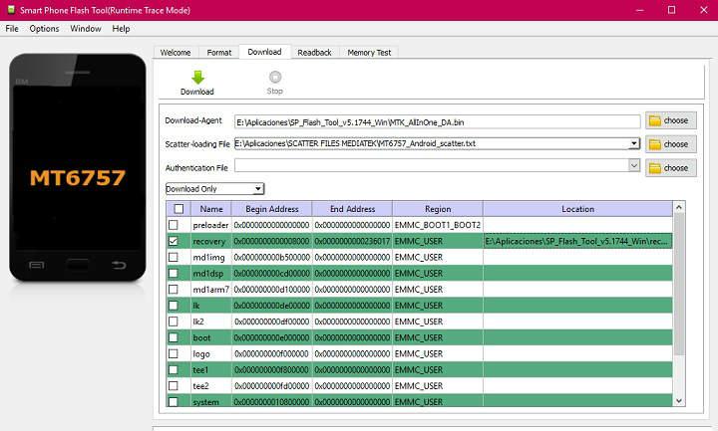Open the Help menu

[x=121, y=28]
